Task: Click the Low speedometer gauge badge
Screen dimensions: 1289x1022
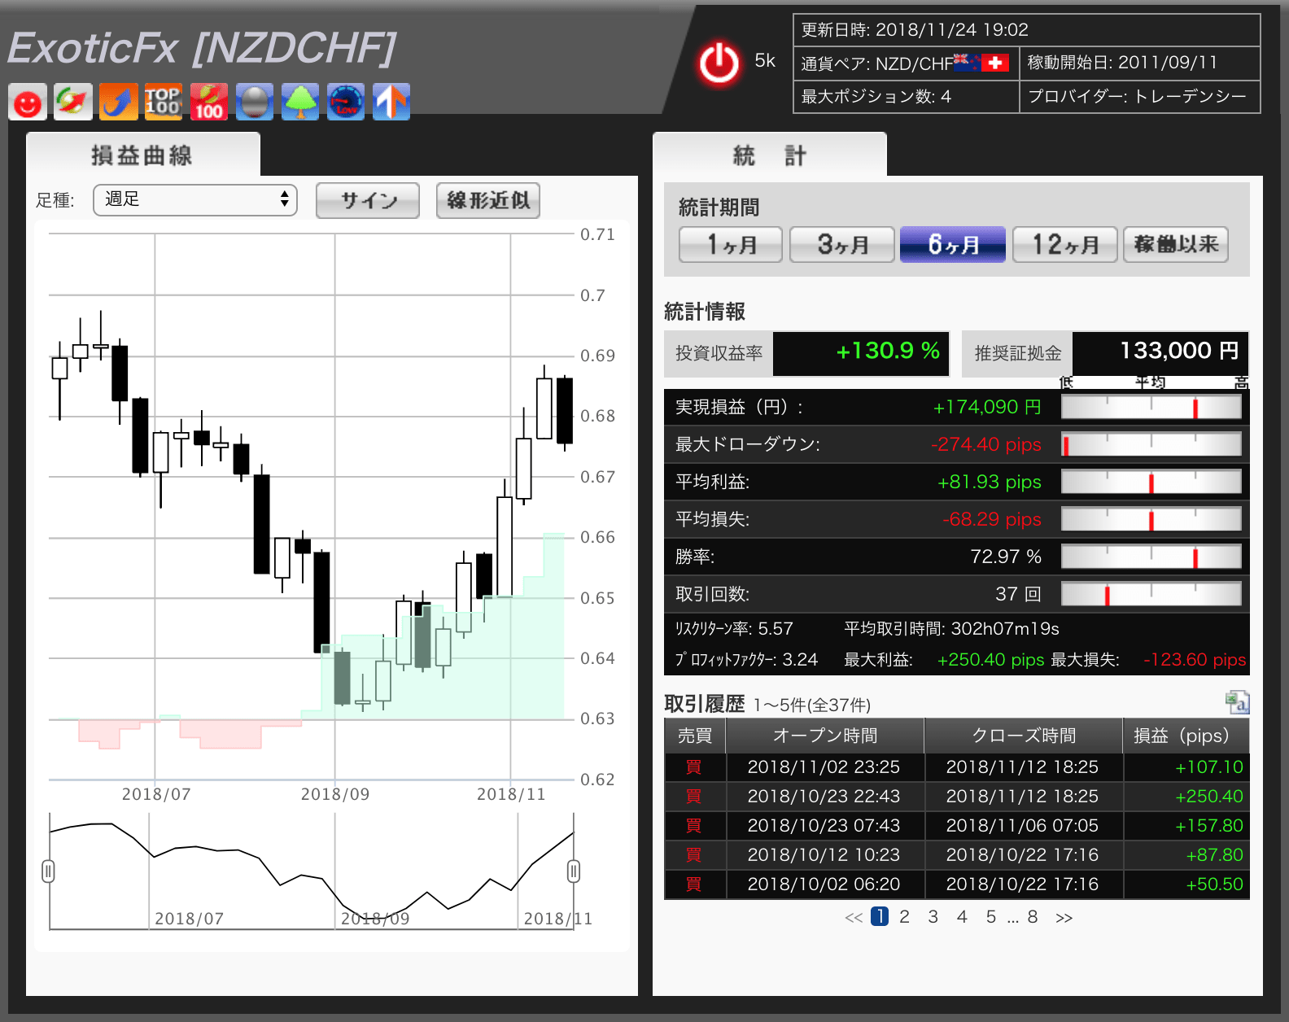Action: pos(346,103)
